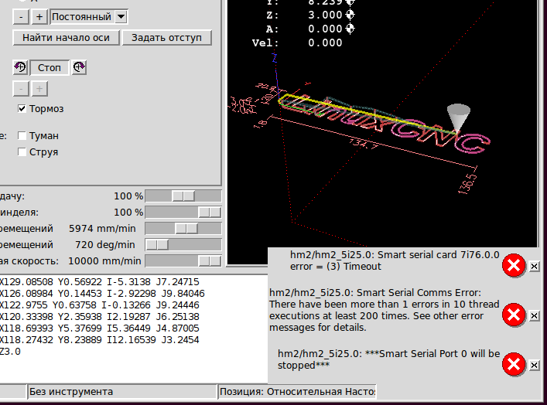
Task: Adjust the feed override 100 % slider
Action: pos(183,196)
